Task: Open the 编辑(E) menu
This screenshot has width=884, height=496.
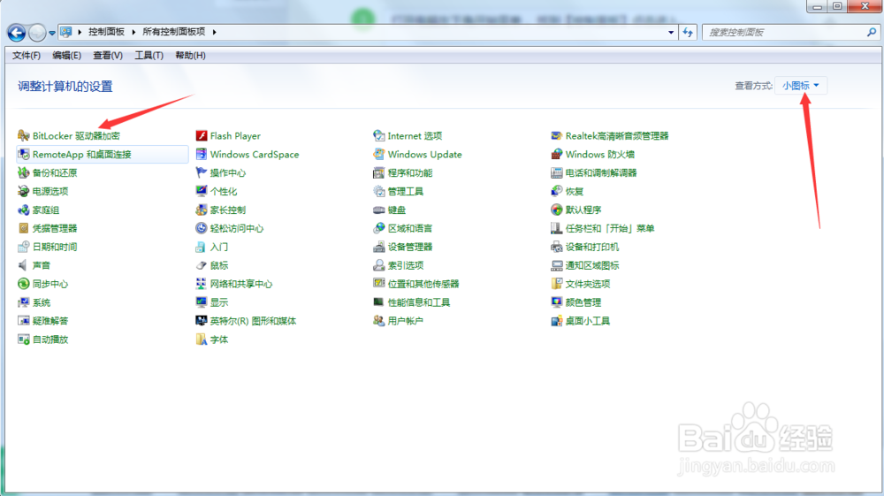Action: [66, 55]
